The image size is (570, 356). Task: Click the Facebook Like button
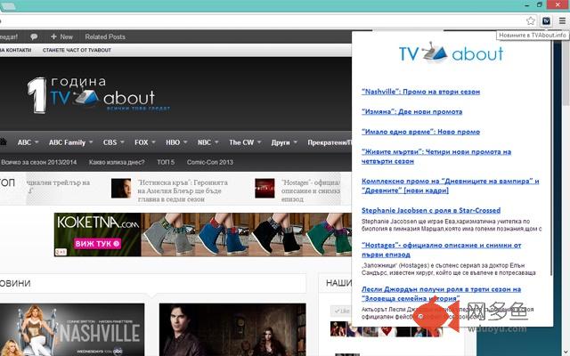click(x=341, y=311)
